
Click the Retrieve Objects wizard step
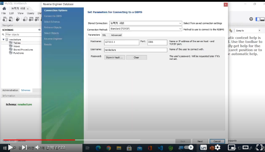point(53,27)
